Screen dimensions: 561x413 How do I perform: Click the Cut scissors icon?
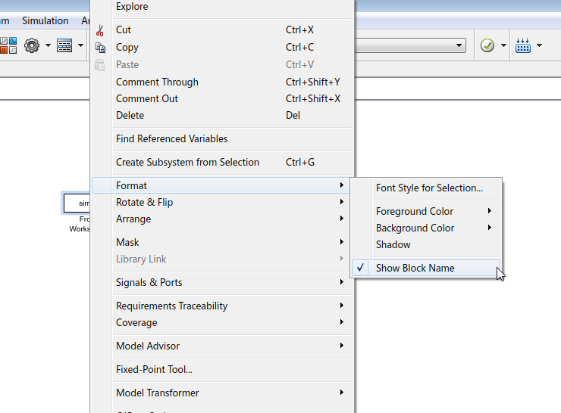pos(100,30)
